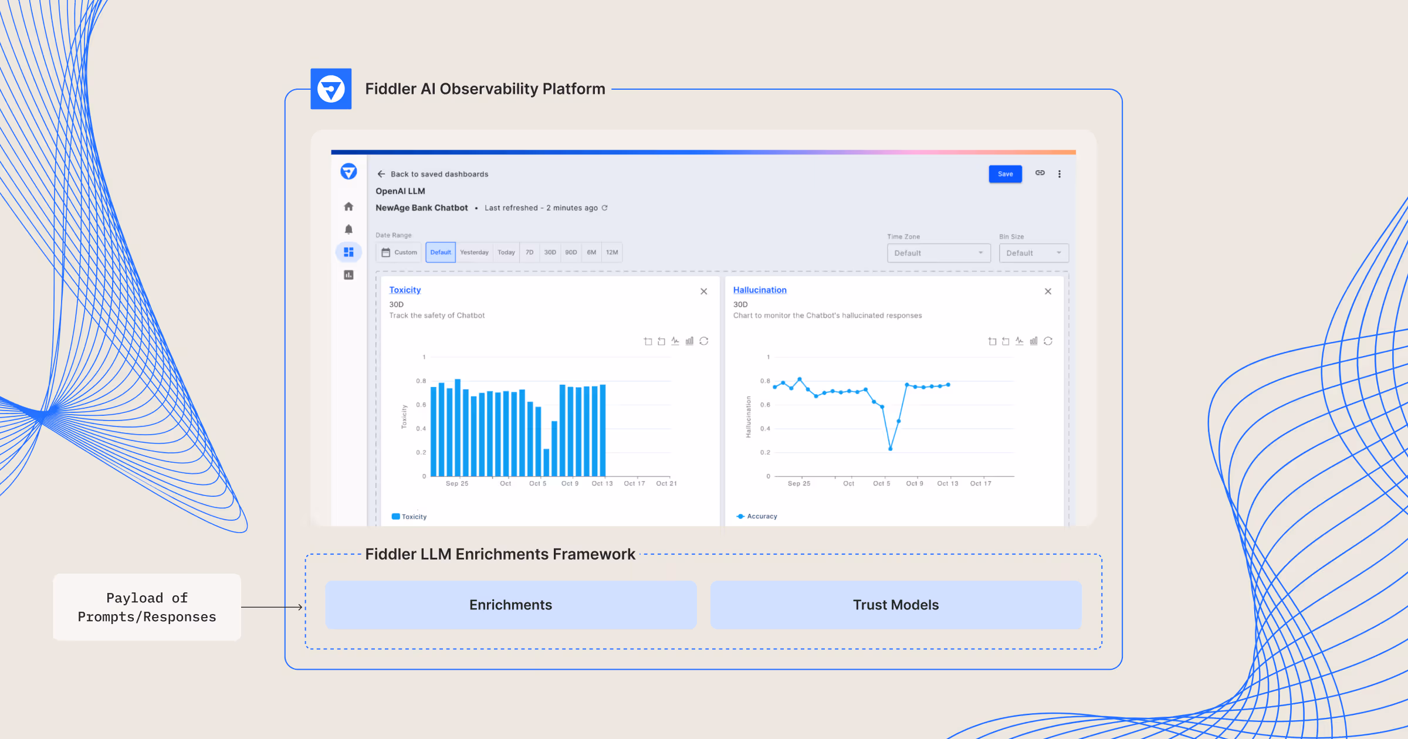Close the Hallucination chart card
This screenshot has height=739, width=1408.
pos(1048,291)
